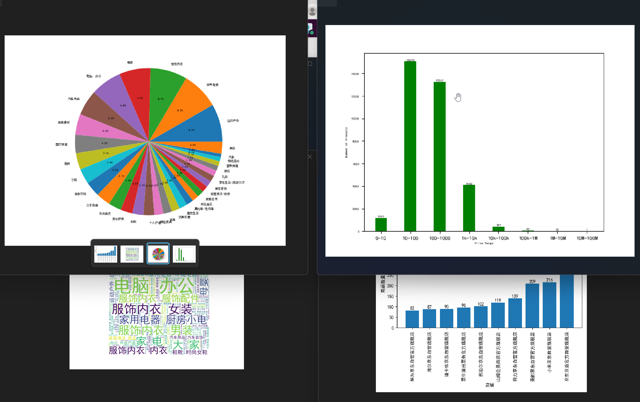Click the 0-10 axis label
The image size is (640, 402).
pos(381,238)
